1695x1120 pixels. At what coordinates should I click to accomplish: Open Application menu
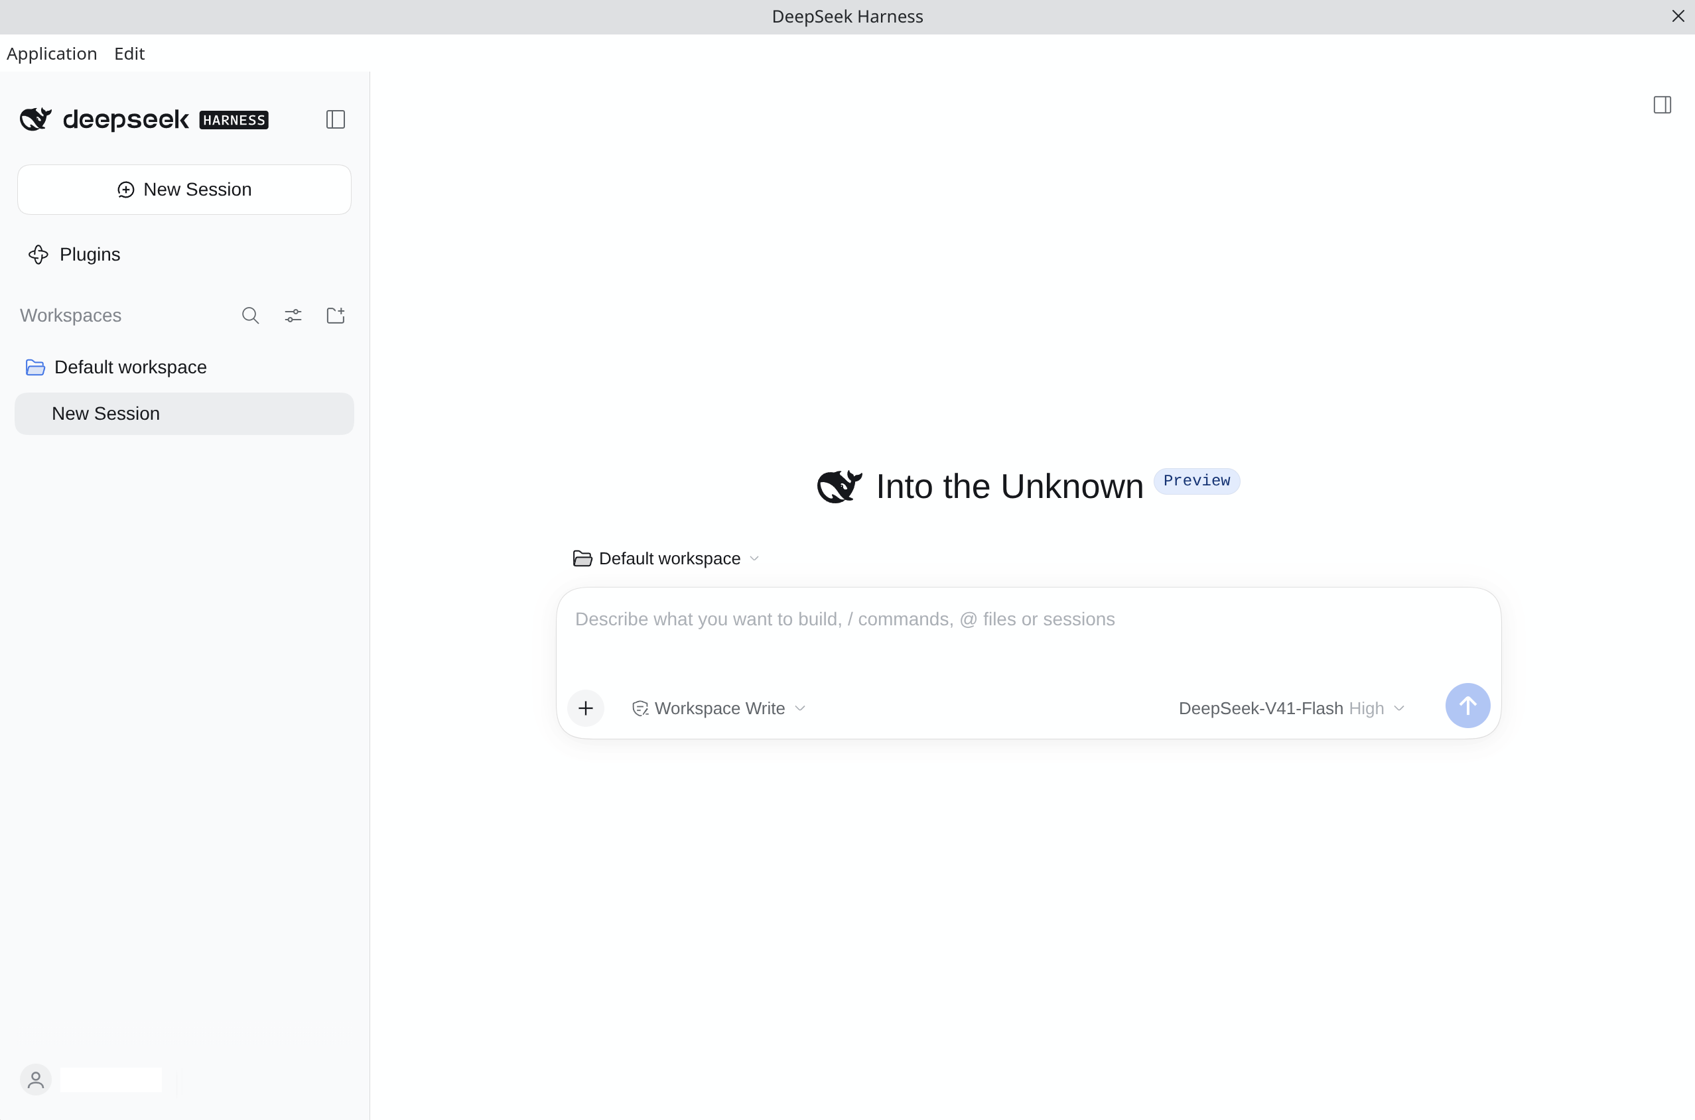coord(52,54)
